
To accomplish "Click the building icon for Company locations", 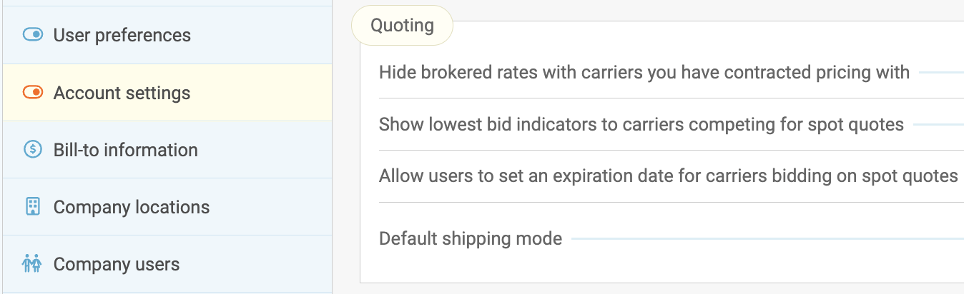I will [x=33, y=206].
